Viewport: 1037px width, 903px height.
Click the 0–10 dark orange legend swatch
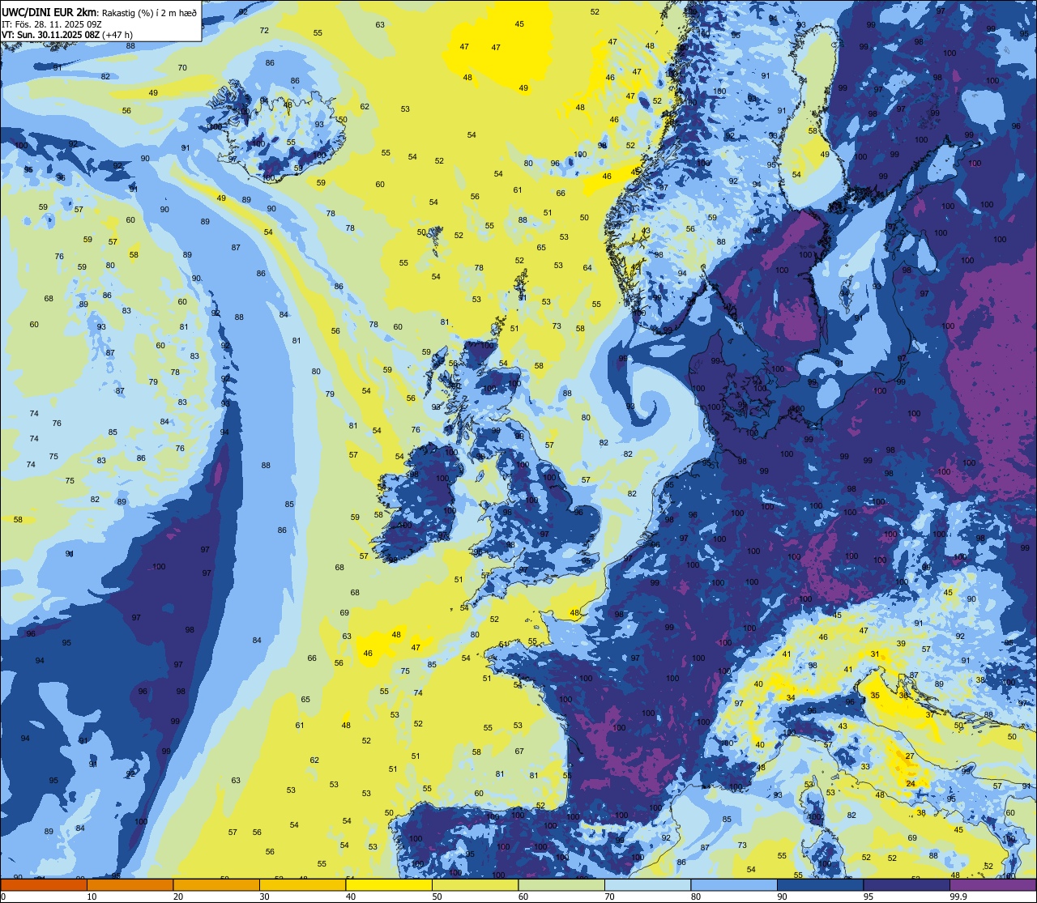click(44, 884)
